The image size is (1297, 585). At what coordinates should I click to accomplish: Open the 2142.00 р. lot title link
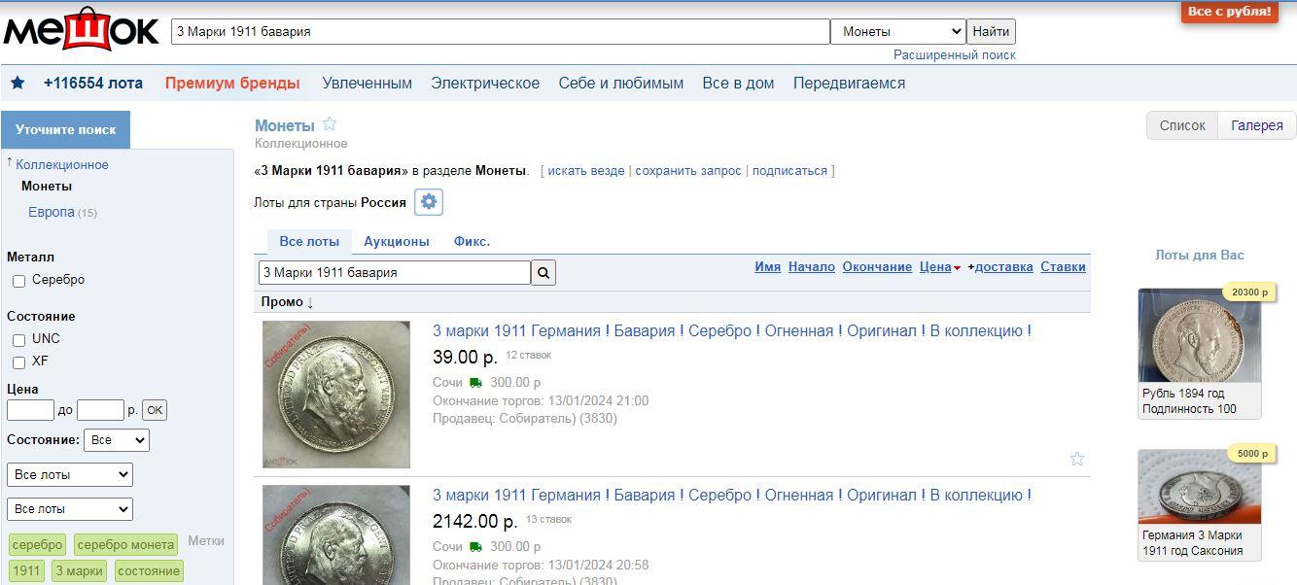click(x=732, y=496)
